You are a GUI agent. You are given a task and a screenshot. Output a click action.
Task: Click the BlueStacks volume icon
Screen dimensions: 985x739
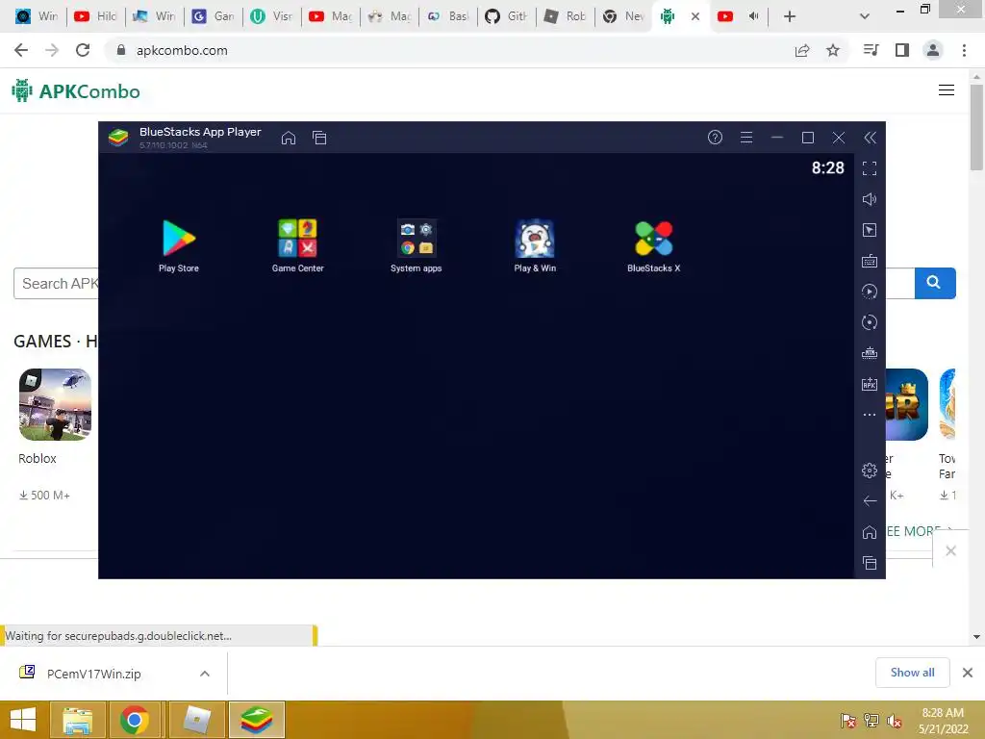click(870, 199)
